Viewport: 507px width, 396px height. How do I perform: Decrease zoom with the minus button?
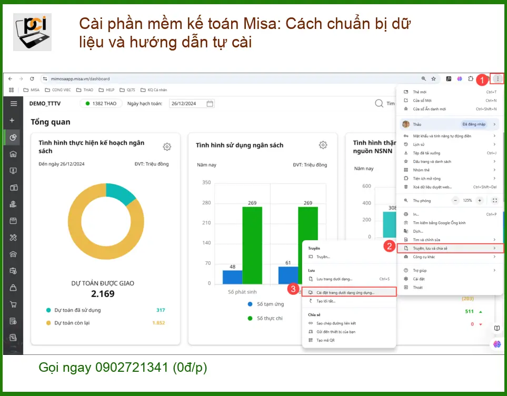coord(455,201)
